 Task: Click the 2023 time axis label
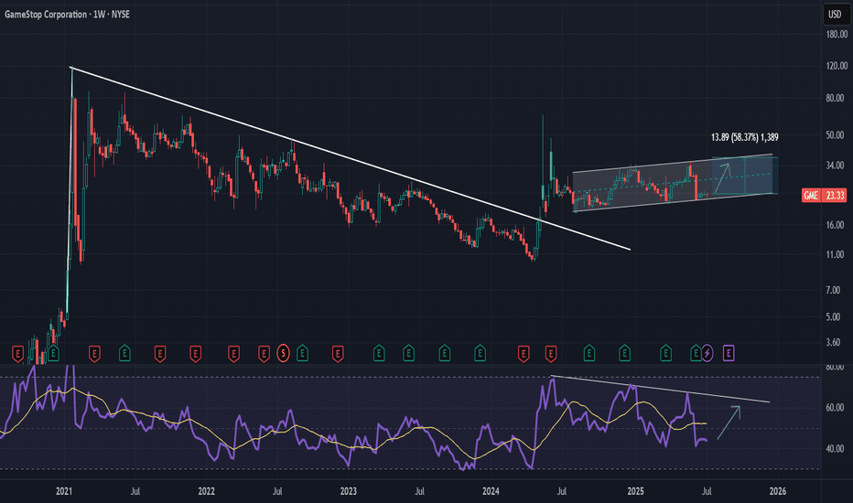pyautogui.click(x=348, y=491)
